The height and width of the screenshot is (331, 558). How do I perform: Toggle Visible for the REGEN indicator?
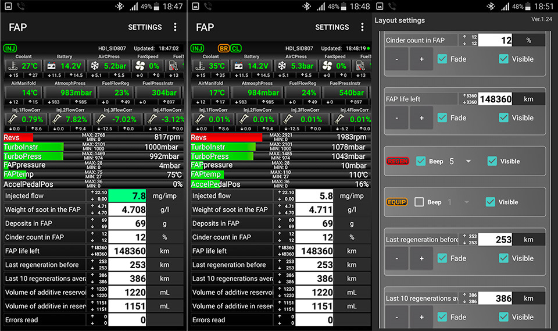pos(492,161)
